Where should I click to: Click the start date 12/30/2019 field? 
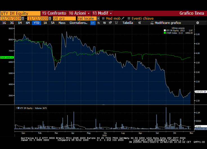[11, 18]
